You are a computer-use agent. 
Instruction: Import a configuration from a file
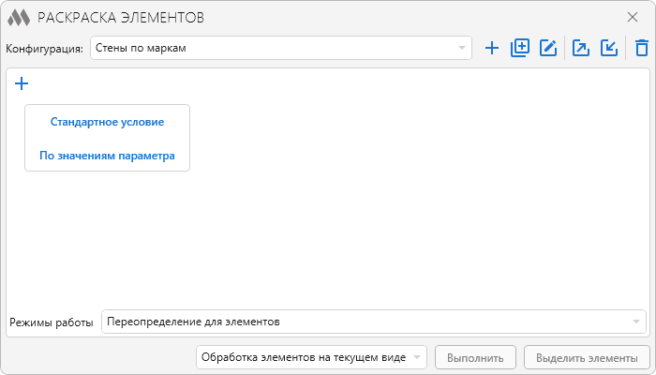609,48
